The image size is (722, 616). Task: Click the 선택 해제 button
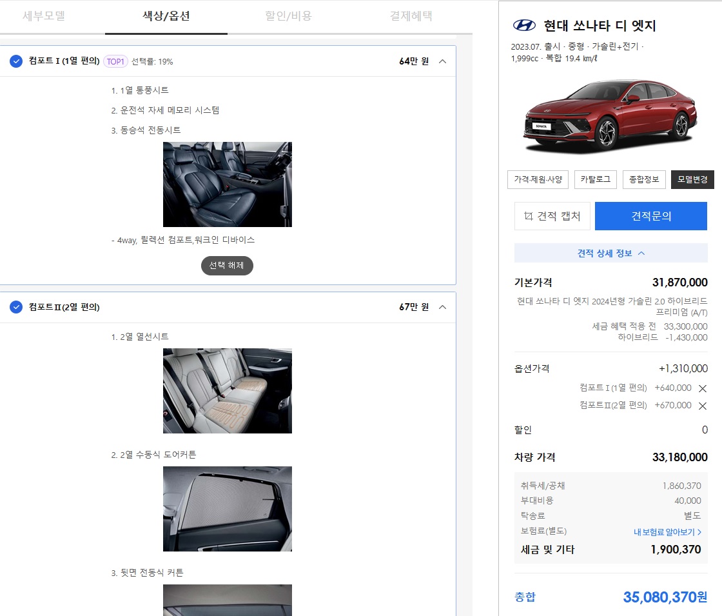click(x=227, y=266)
